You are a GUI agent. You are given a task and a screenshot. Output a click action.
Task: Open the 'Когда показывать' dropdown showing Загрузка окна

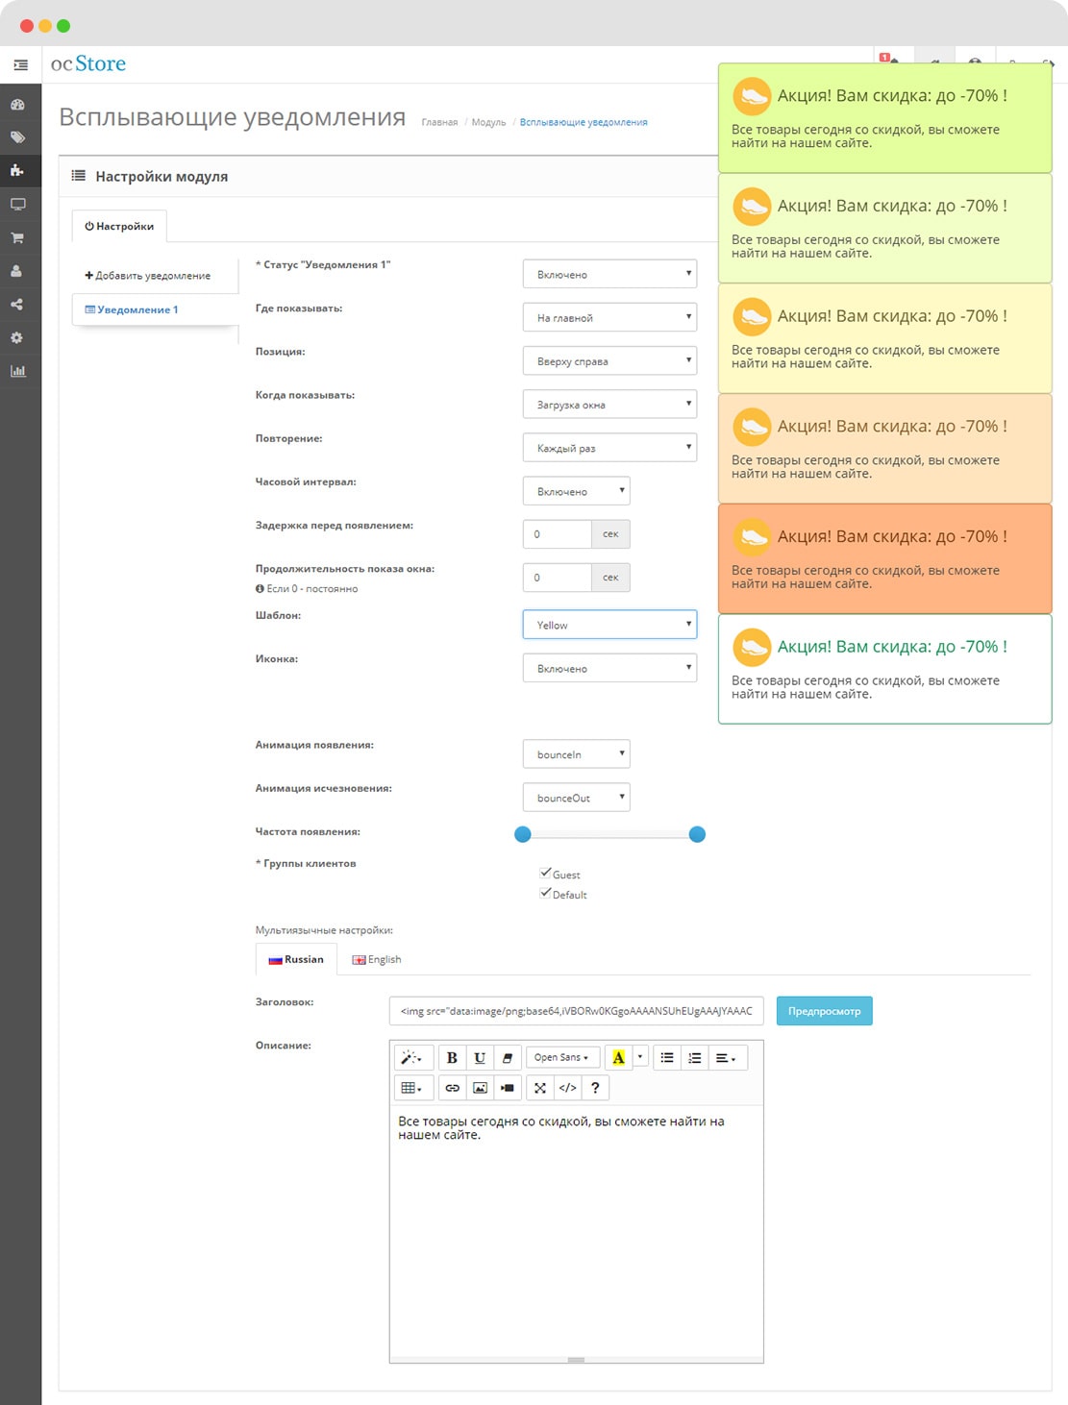click(609, 404)
